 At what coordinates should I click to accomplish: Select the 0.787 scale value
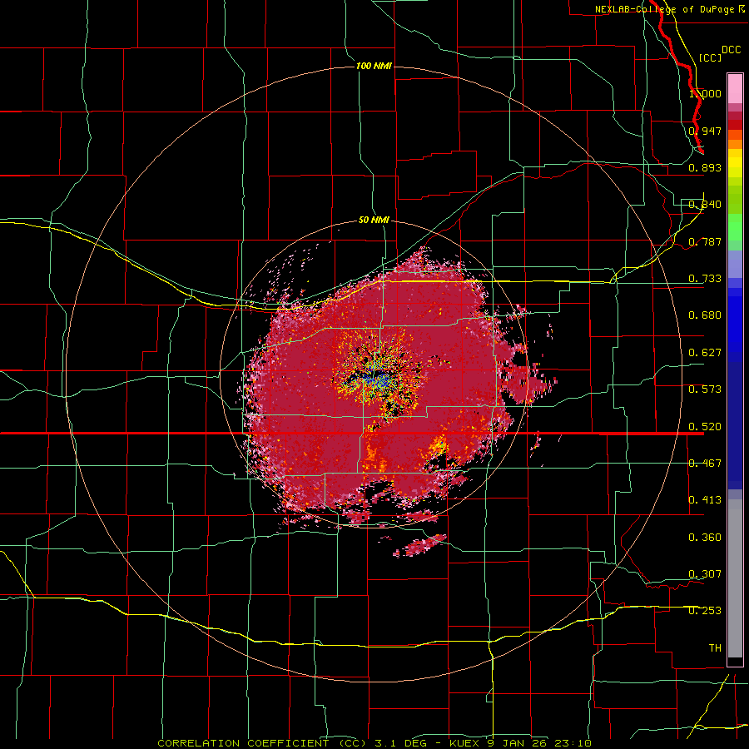(x=705, y=241)
